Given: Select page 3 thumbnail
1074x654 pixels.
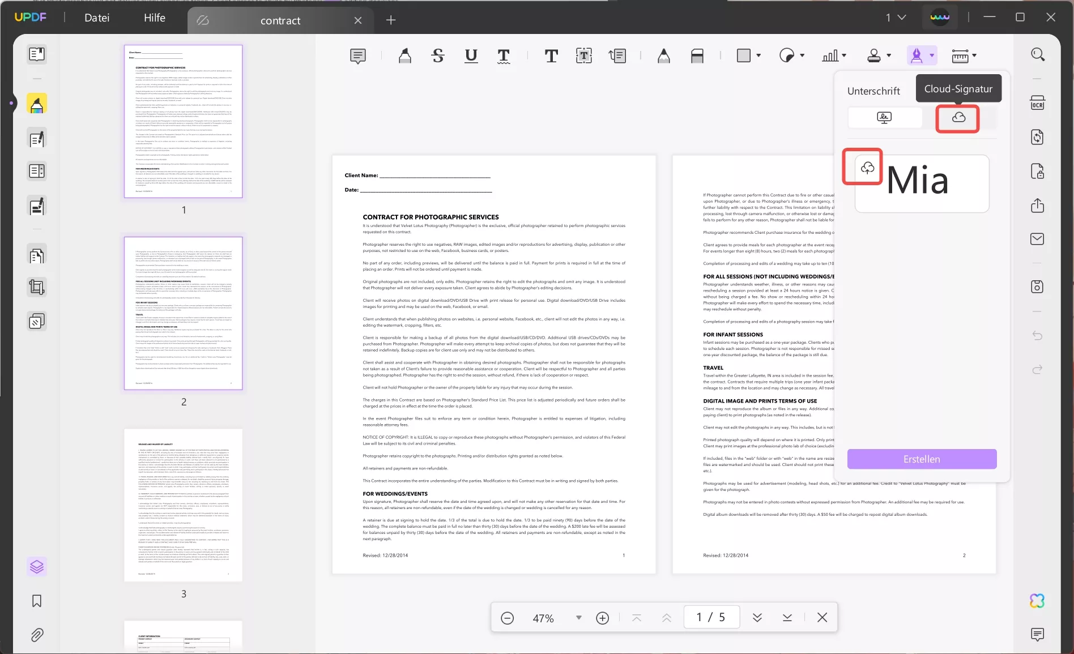Looking at the screenshot, I should pos(184,505).
